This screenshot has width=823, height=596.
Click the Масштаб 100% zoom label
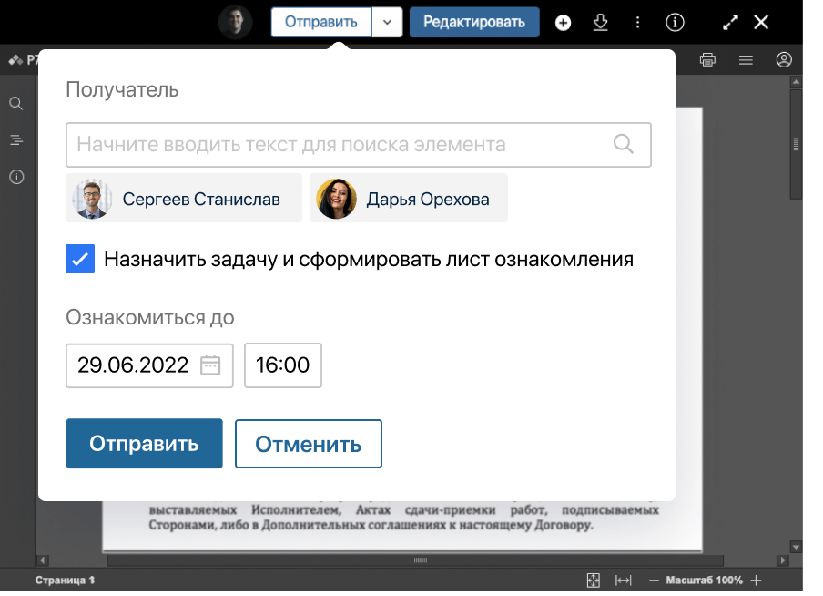(x=704, y=581)
